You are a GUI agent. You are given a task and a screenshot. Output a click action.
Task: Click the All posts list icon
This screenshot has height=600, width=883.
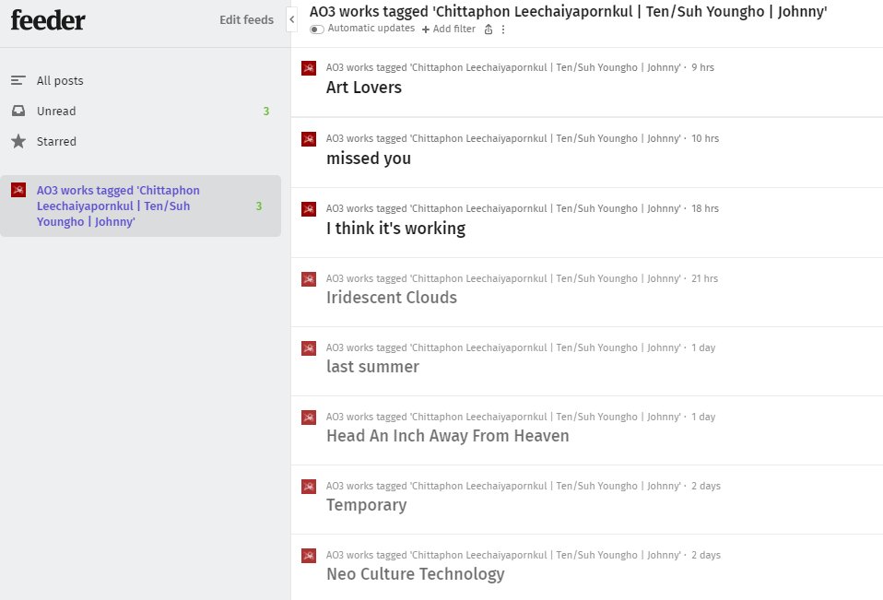(x=18, y=80)
